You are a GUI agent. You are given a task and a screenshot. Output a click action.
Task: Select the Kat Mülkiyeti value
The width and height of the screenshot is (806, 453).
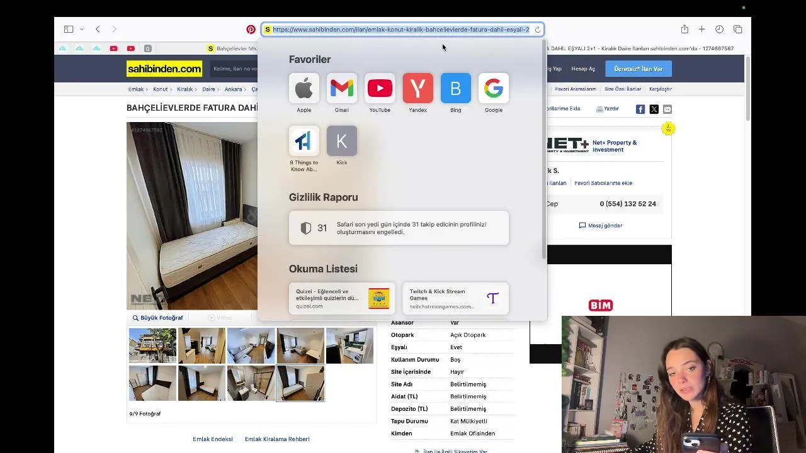(x=468, y=421)
